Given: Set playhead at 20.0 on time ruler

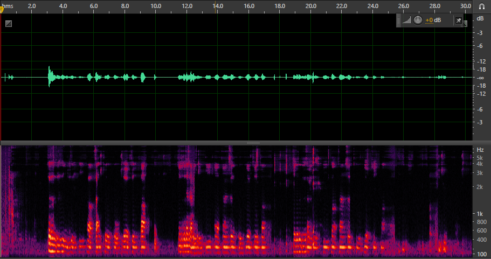Looking at the screenshot, I should 310,6.
